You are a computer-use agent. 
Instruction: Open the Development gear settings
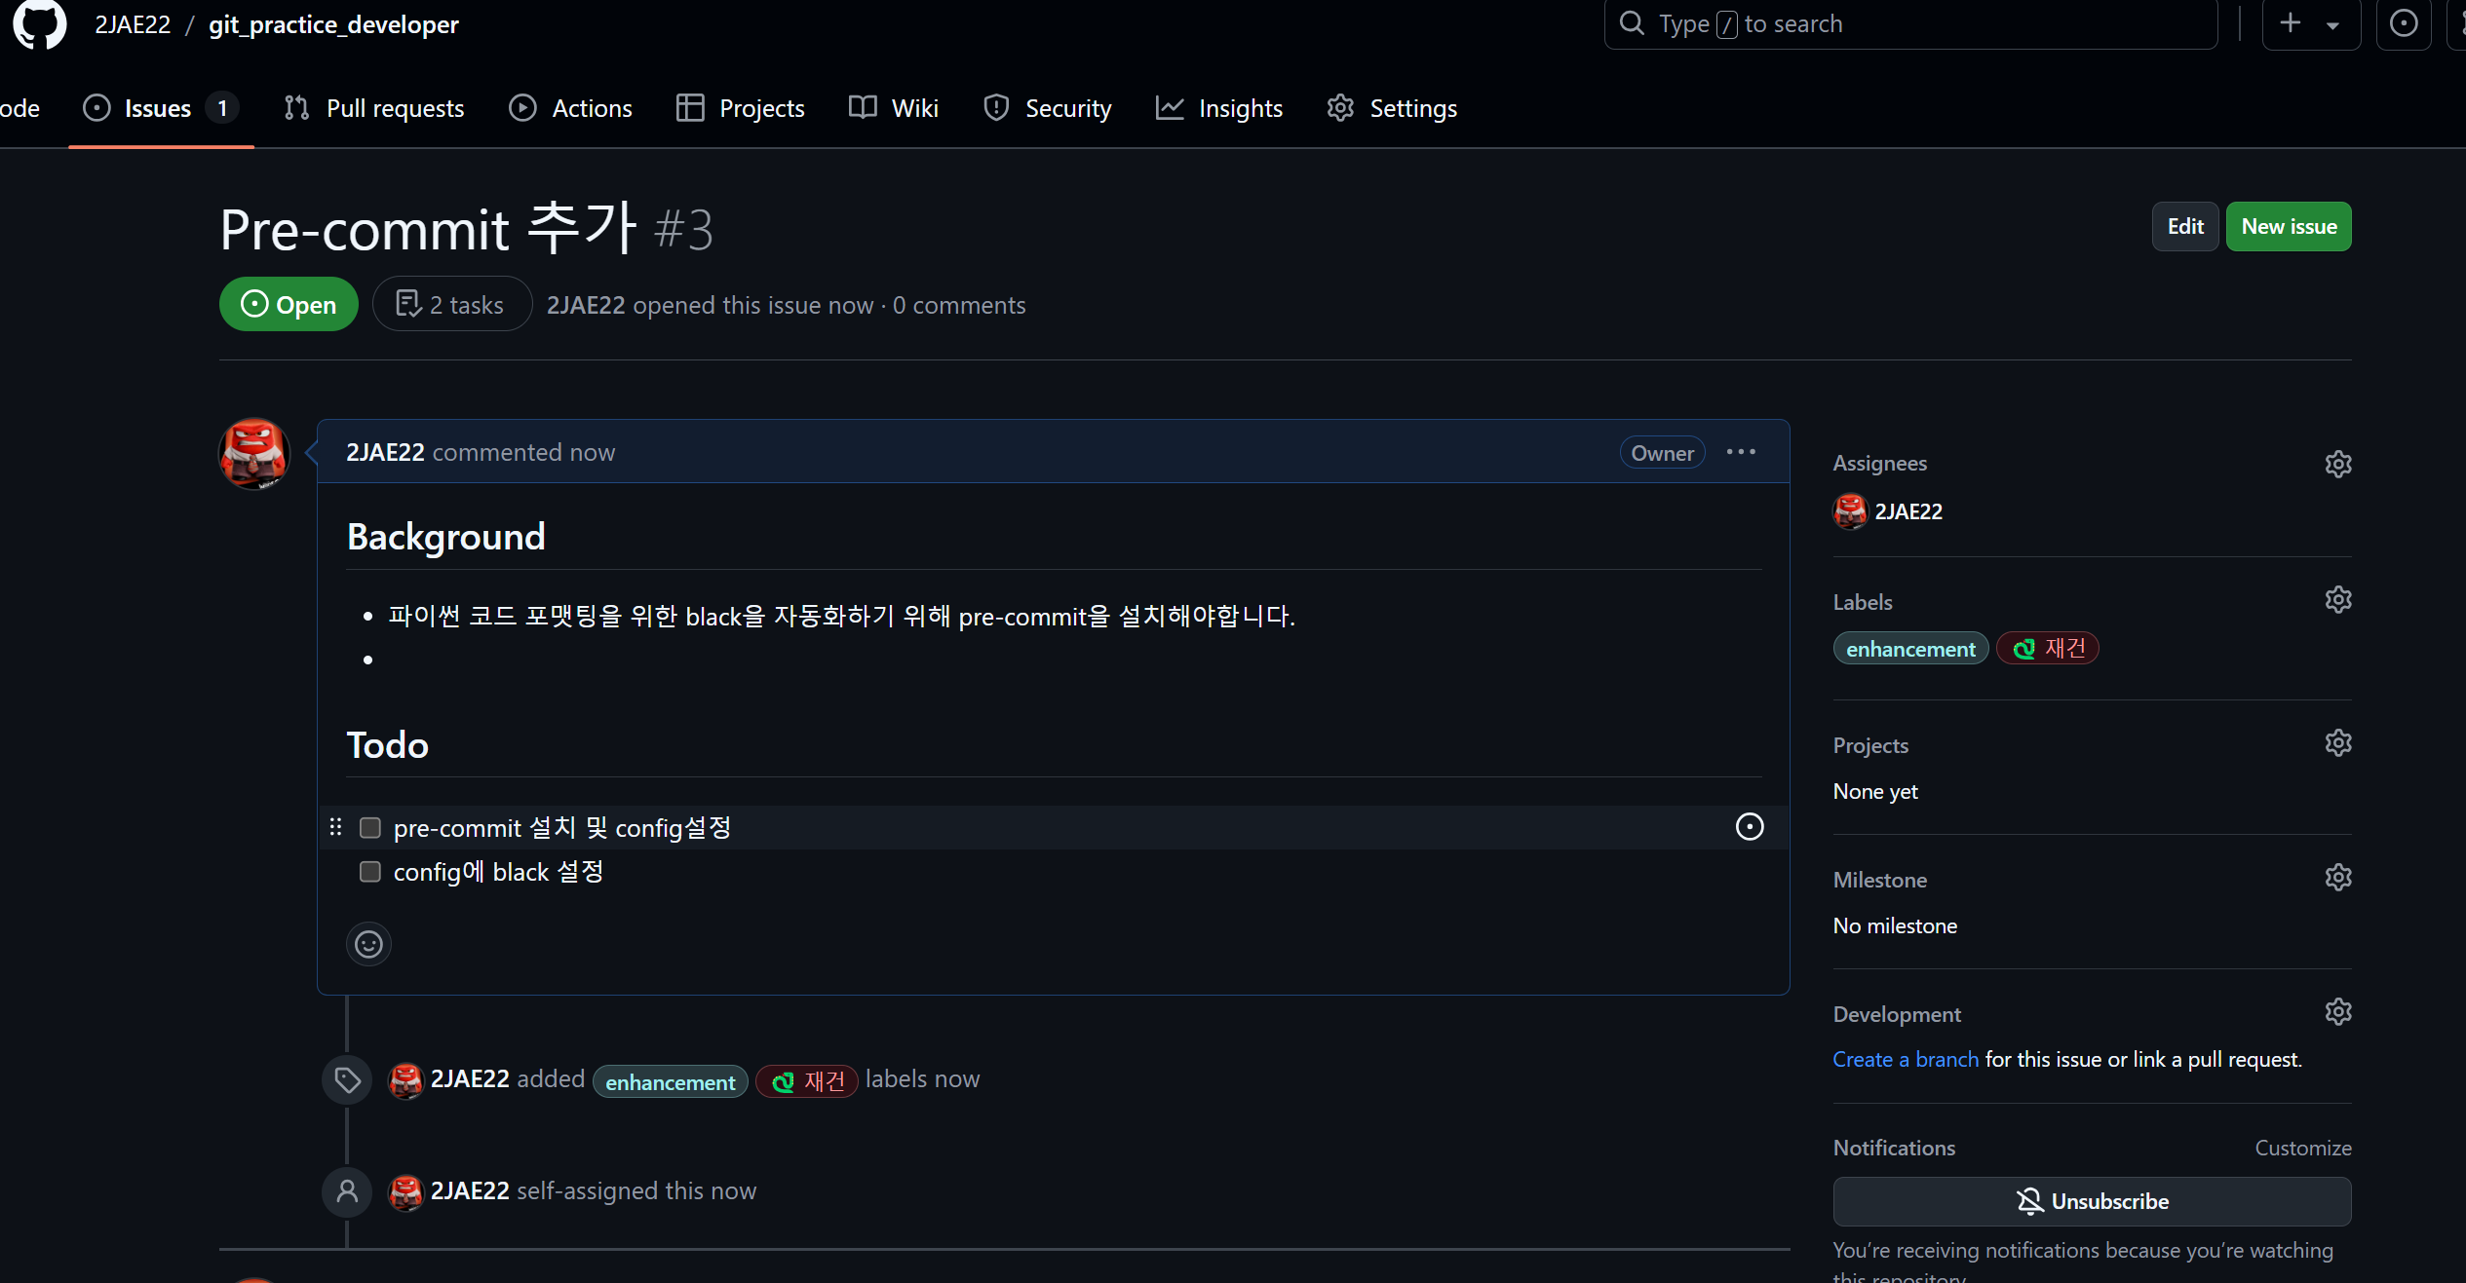pyautogui.click(x=2338, y=1012)
